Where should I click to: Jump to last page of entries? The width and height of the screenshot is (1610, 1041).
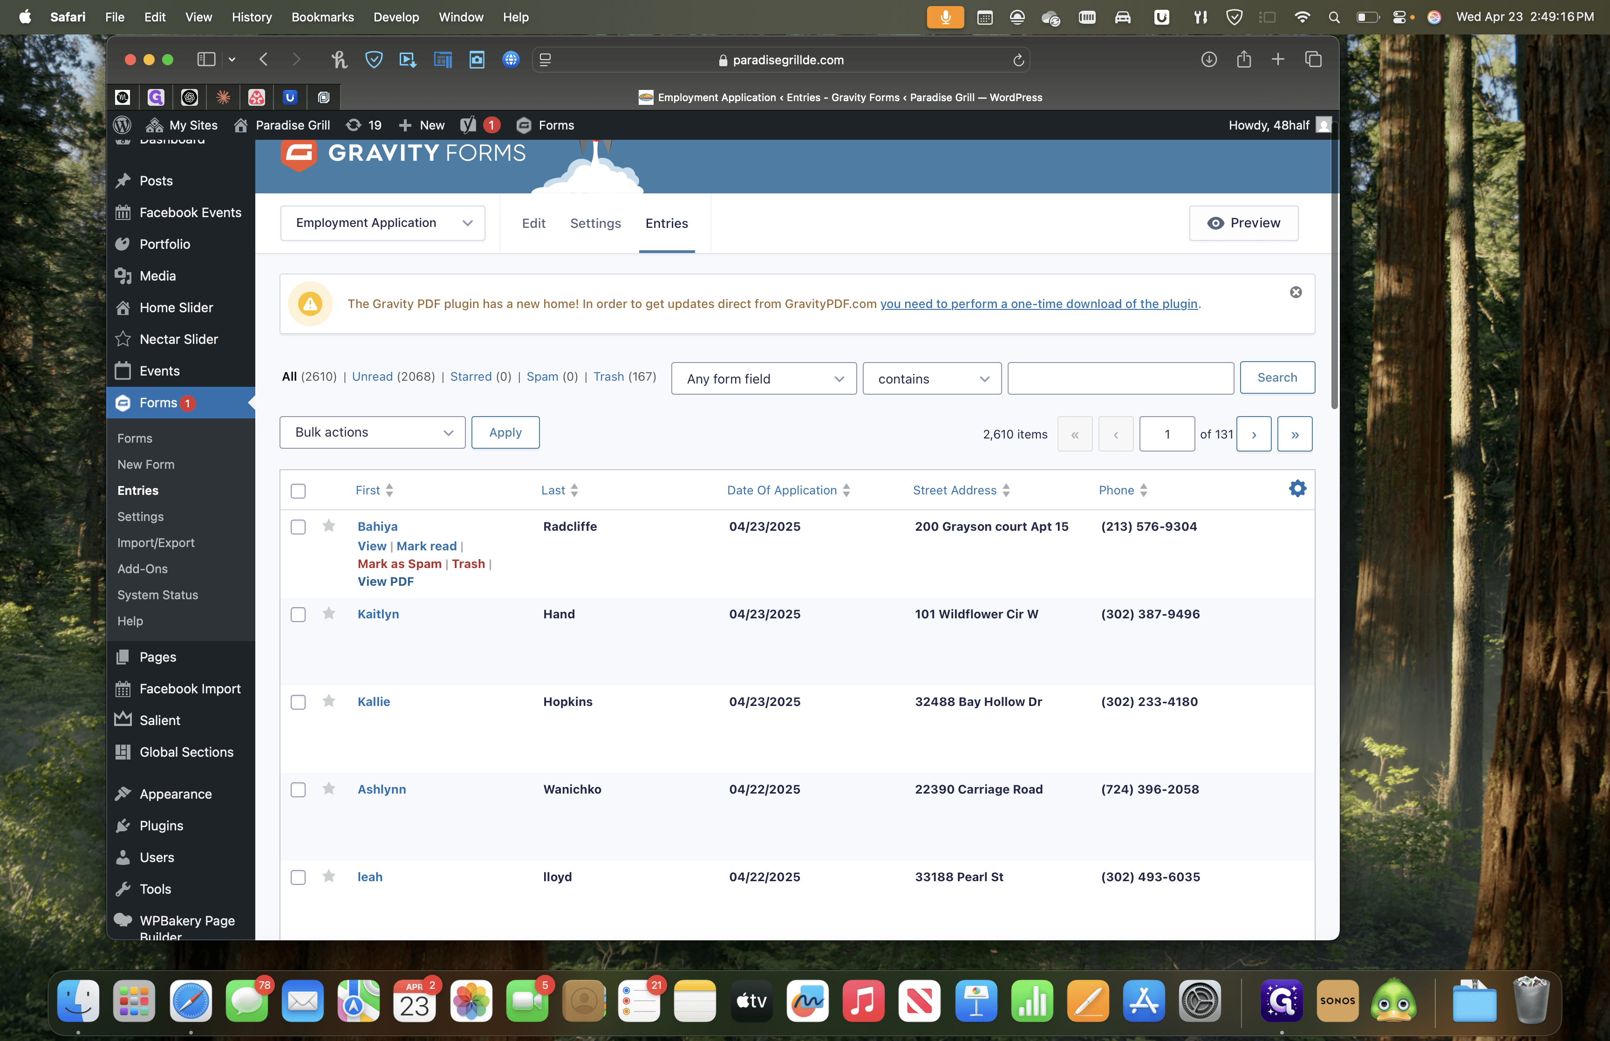[x=1295, y=434]
